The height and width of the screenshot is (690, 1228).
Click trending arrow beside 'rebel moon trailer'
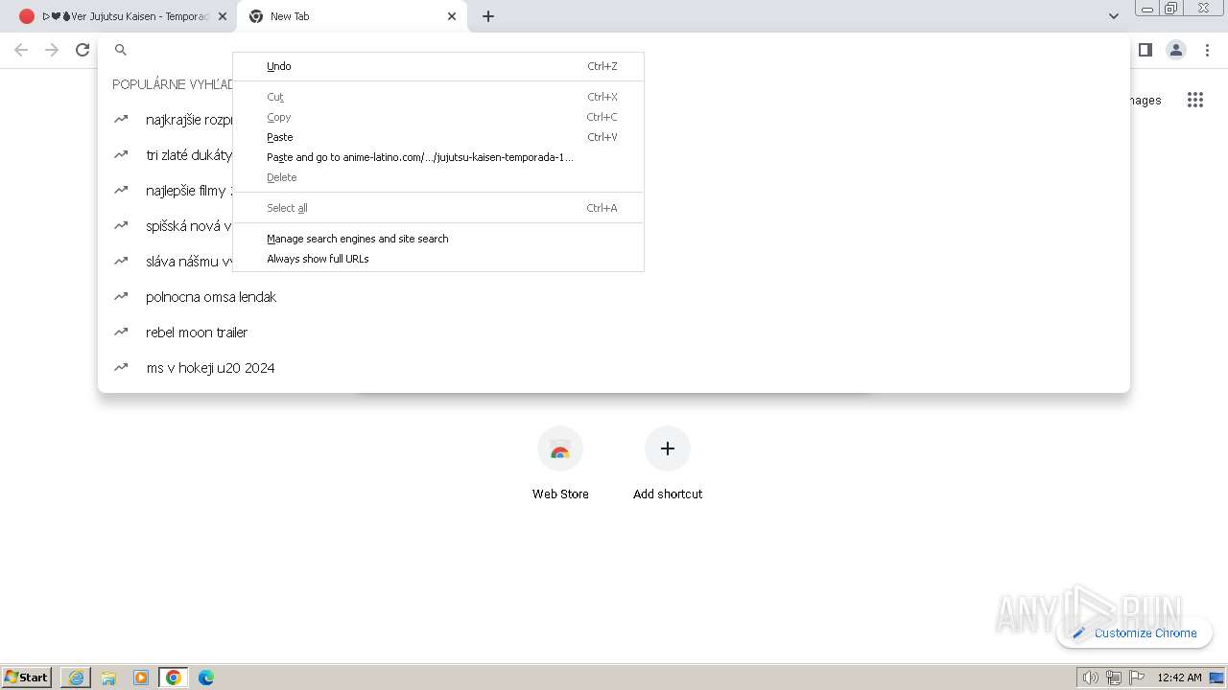121,332
